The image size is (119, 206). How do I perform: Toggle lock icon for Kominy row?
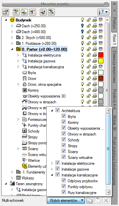pyautogui.click(x=89, y=90)
